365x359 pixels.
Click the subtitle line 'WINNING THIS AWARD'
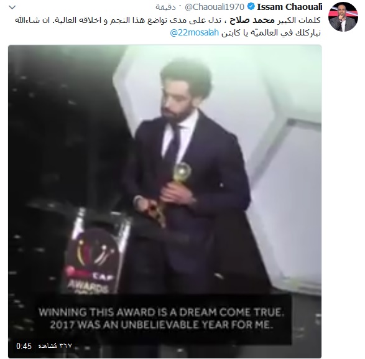(162, 312)
